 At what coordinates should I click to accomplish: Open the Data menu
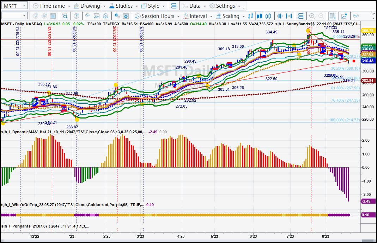tap(194, 6)
